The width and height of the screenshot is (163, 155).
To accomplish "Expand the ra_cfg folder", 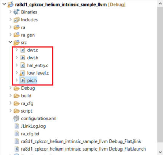I will coord(10,103).
